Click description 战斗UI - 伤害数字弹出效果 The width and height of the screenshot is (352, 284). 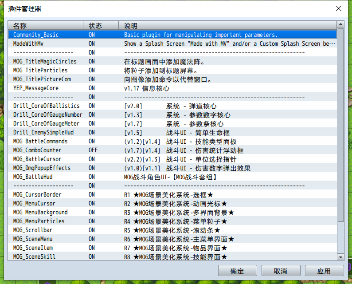coord(208,168)
